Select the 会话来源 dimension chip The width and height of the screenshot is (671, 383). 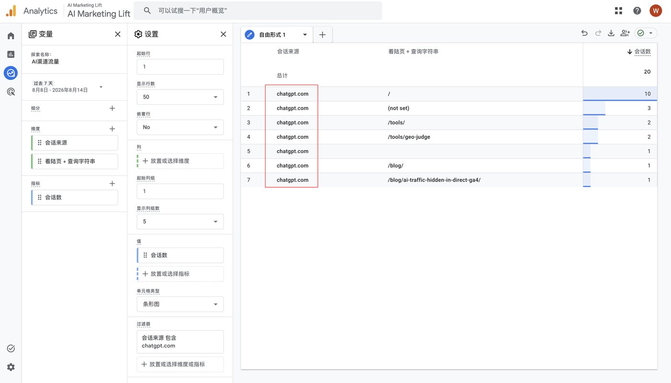pos(75,143)
